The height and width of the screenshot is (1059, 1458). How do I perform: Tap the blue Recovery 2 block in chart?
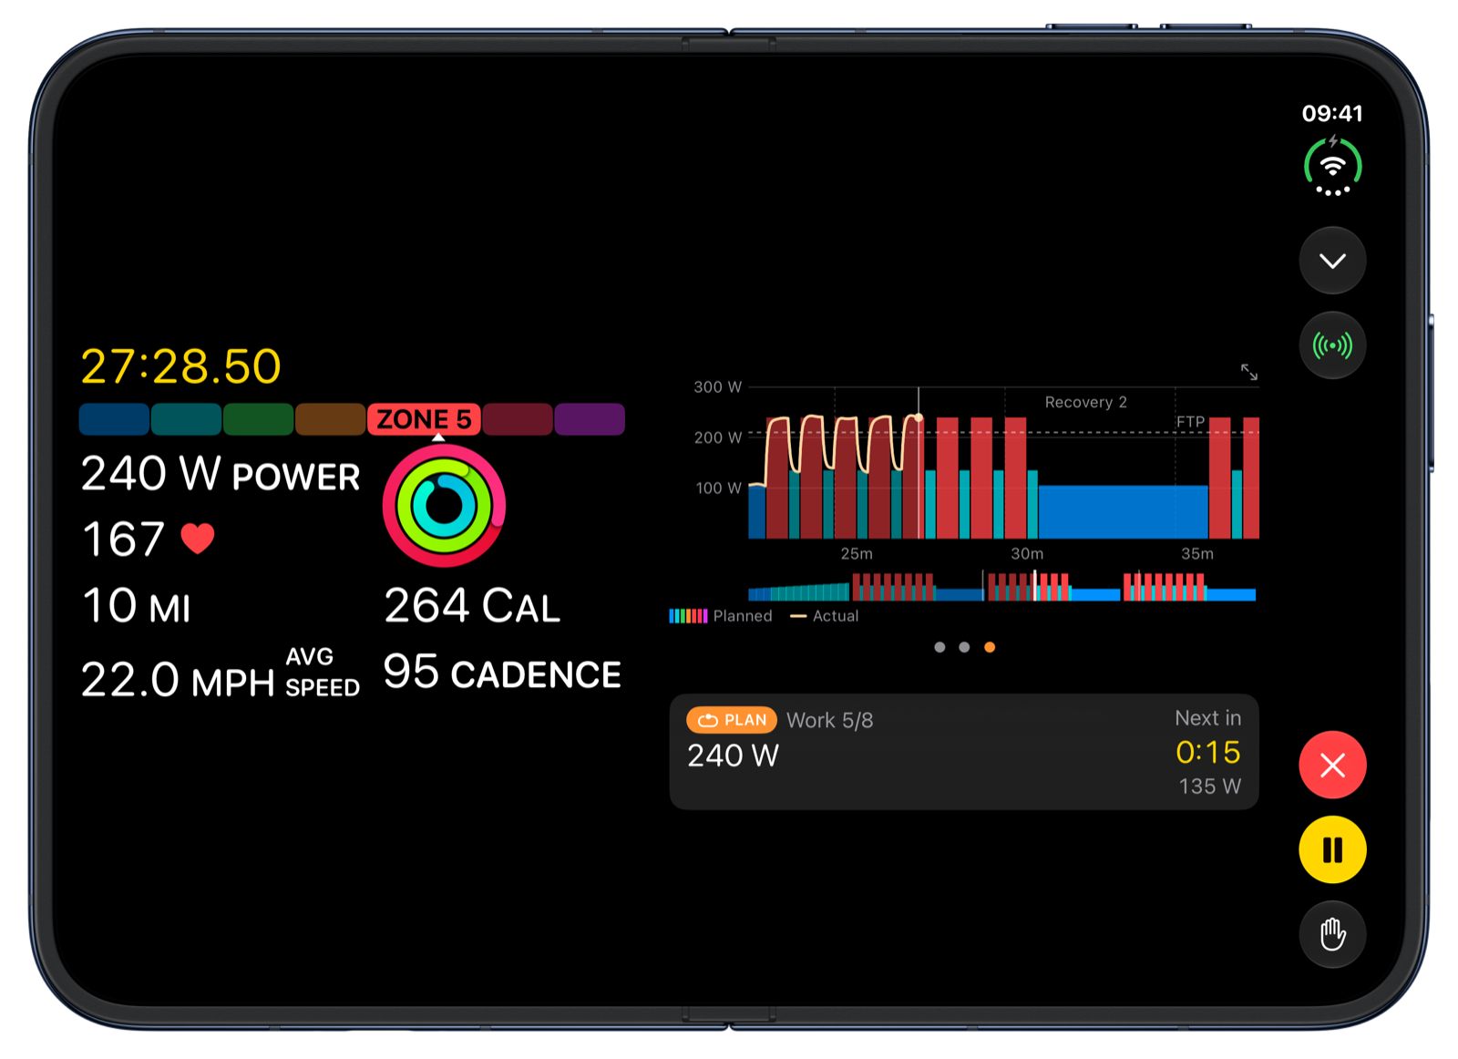(1124, 511)
